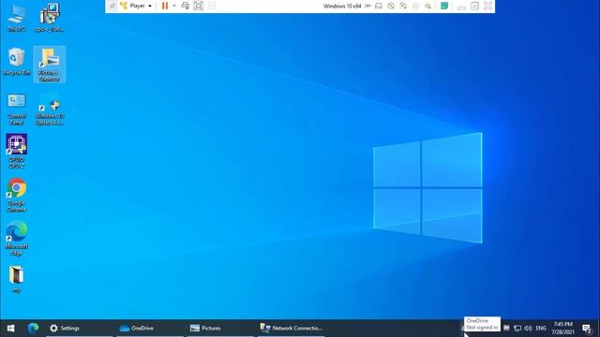600x337 pixels.
Task: Open Google Chrome desktop shortcut
Action: coord(17,196)
